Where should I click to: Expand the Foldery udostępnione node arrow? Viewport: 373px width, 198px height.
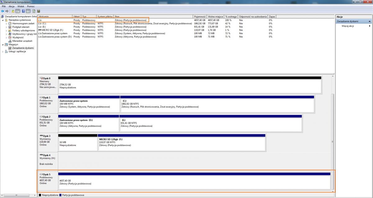pyautogui.click(x=7, y=30)
